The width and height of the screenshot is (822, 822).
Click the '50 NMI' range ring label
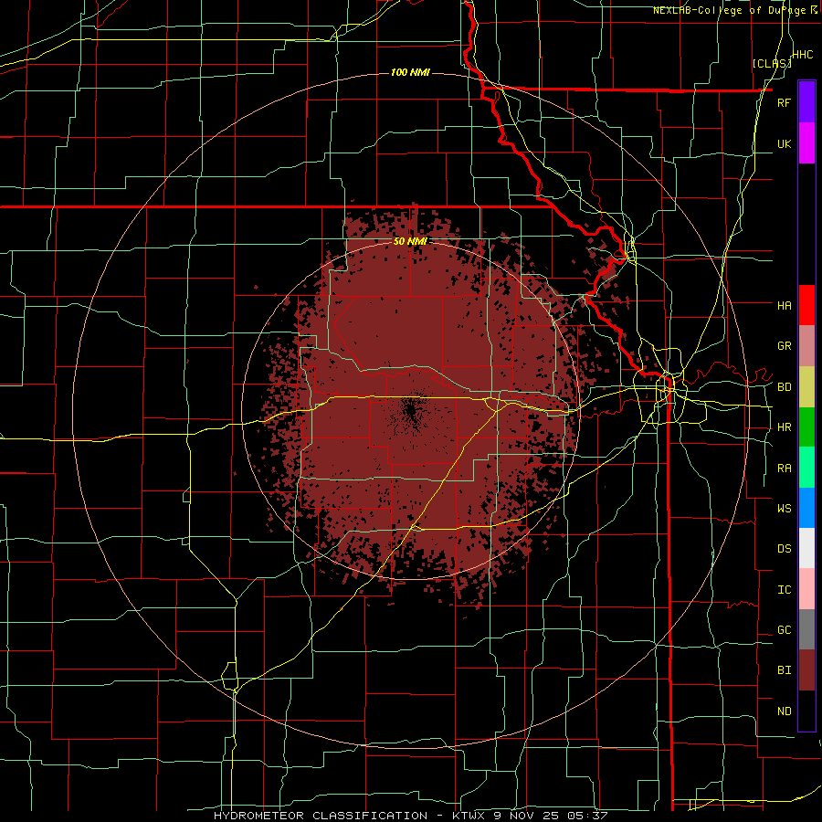(410, 242)
